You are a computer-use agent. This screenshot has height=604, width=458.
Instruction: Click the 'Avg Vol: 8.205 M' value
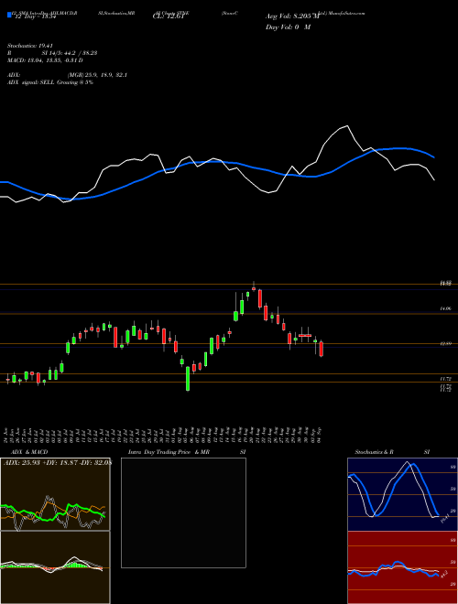coord(293,17)
